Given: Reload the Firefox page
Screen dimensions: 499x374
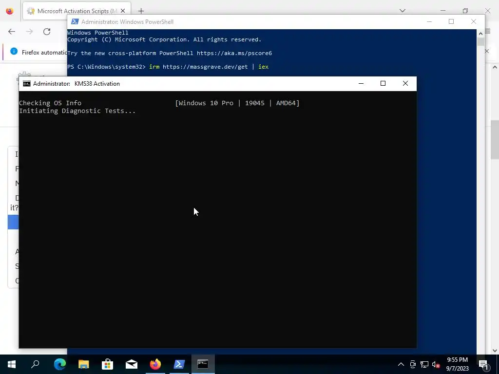Looking at the screenshot, I should 47,32.
